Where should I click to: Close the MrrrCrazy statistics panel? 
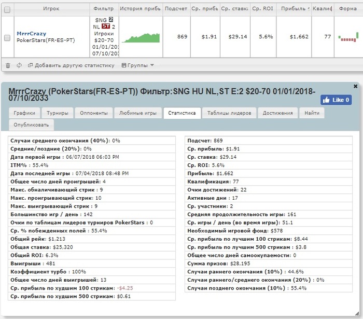click(x=355, y=86)
